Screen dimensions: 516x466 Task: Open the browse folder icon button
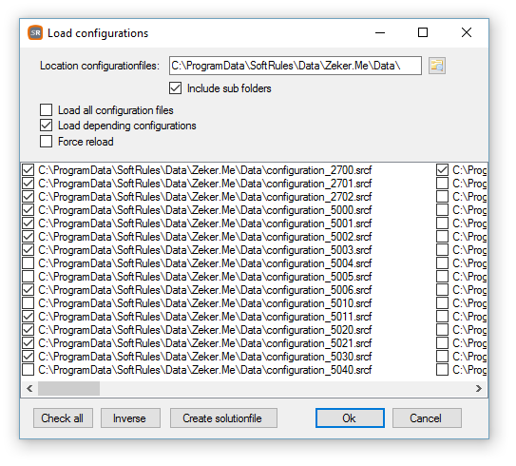[437, 66]
